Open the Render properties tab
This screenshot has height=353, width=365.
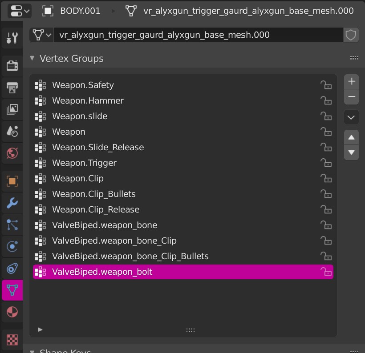pos(12,66)
